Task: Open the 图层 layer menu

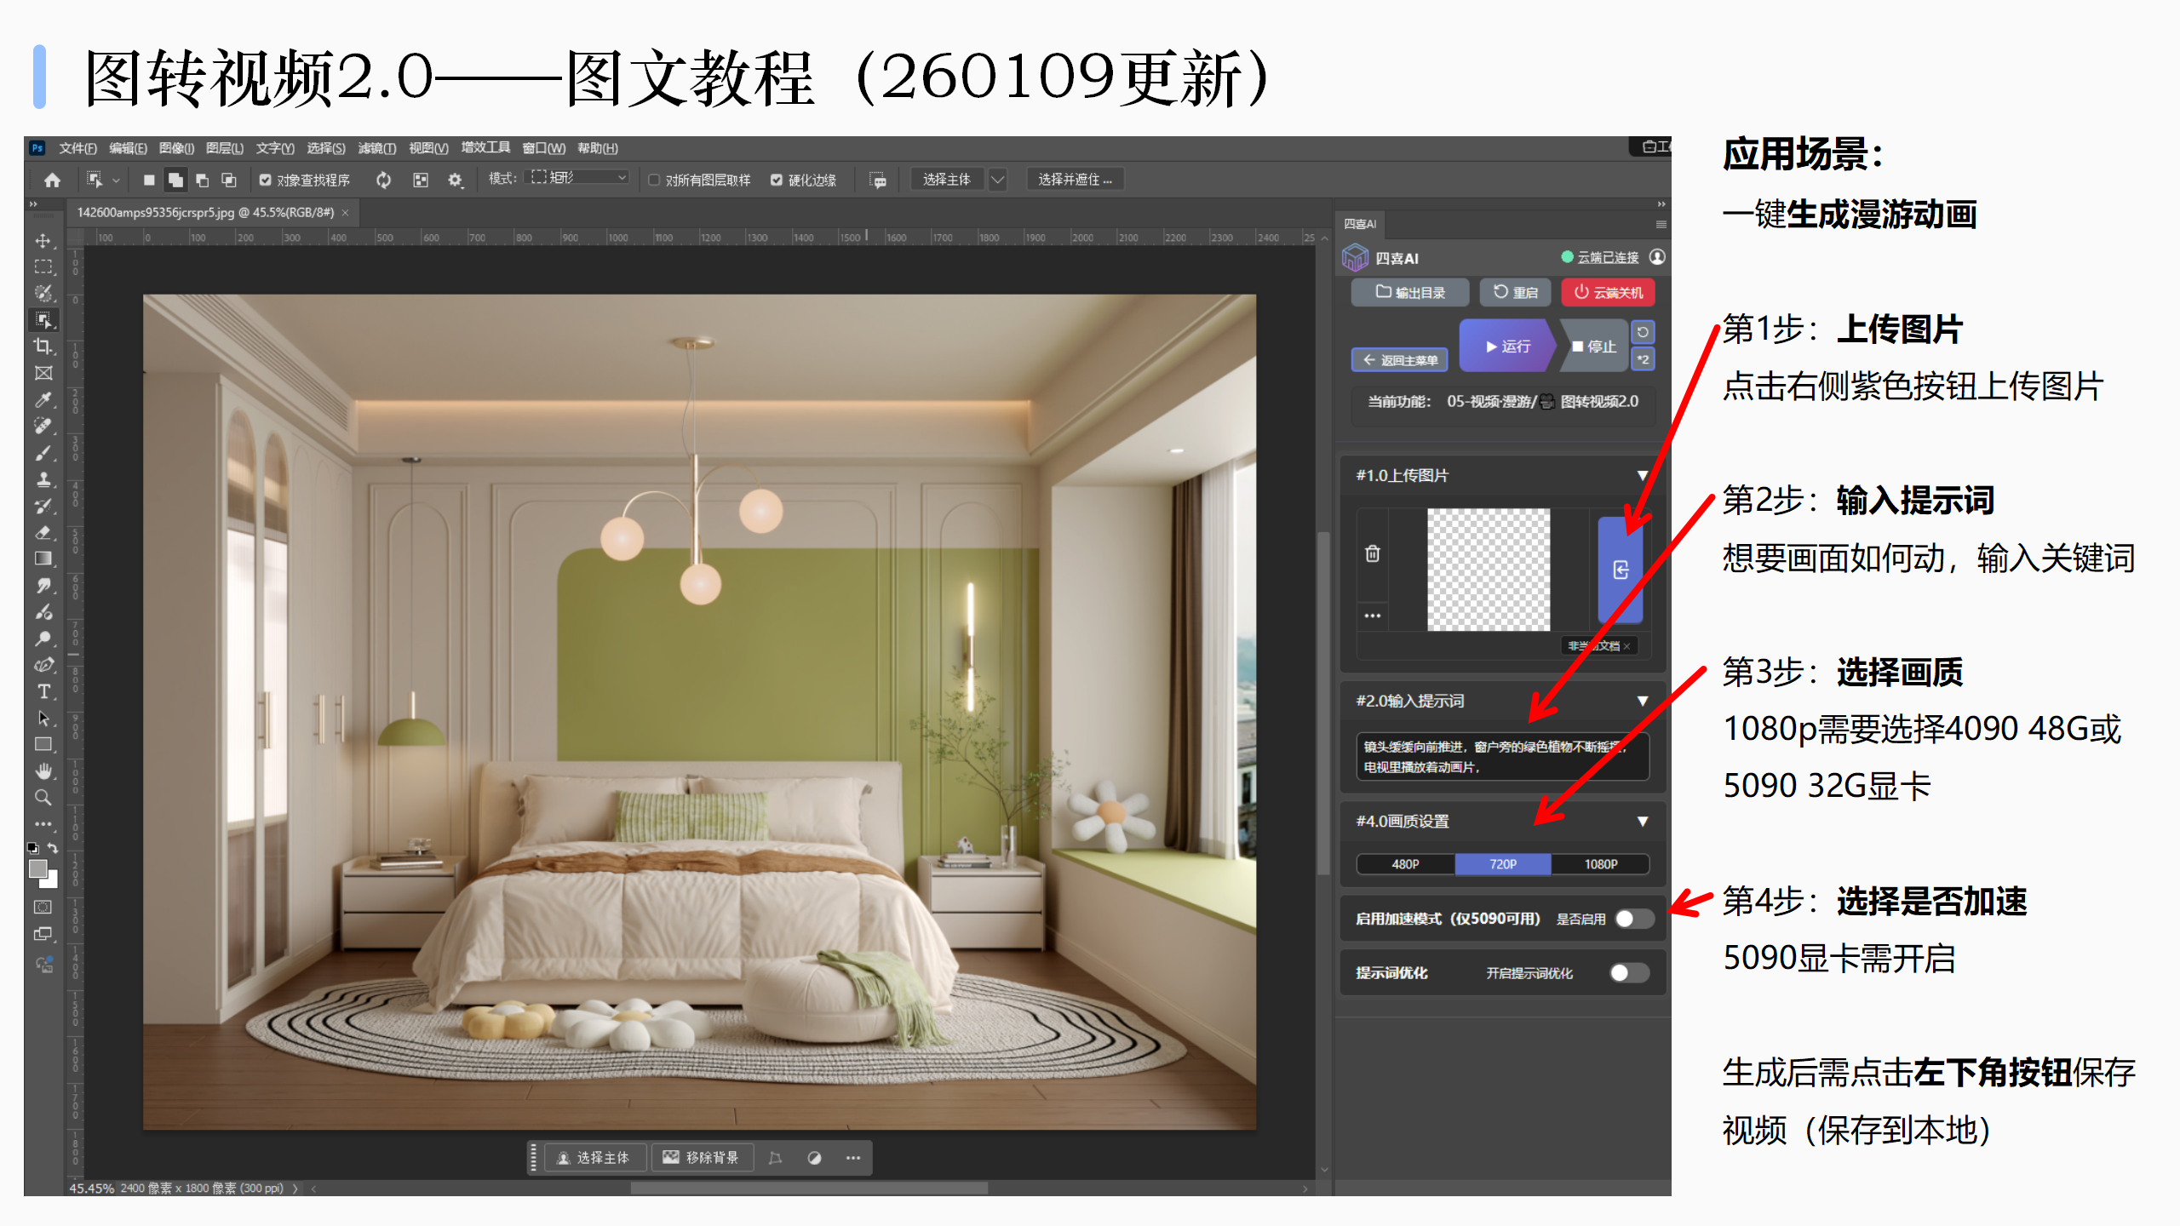Action: [224, 148]
